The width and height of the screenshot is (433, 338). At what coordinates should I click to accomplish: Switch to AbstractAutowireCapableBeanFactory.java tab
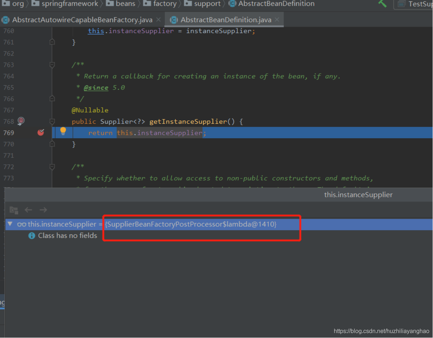coord(82,20)
